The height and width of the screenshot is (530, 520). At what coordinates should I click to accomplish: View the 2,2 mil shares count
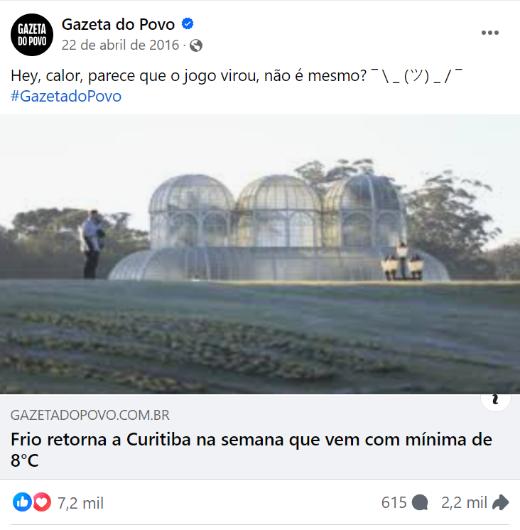click(465, 502)
